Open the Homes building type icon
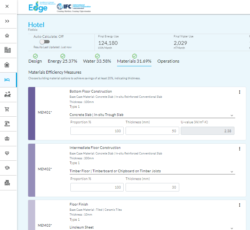The width and height of the screenshot is (250, 230). pos(7,36)
